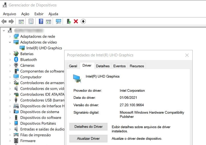Click the Entradas e saídas de áudio speaker icon
206x145 pixels.
point(16,129)
